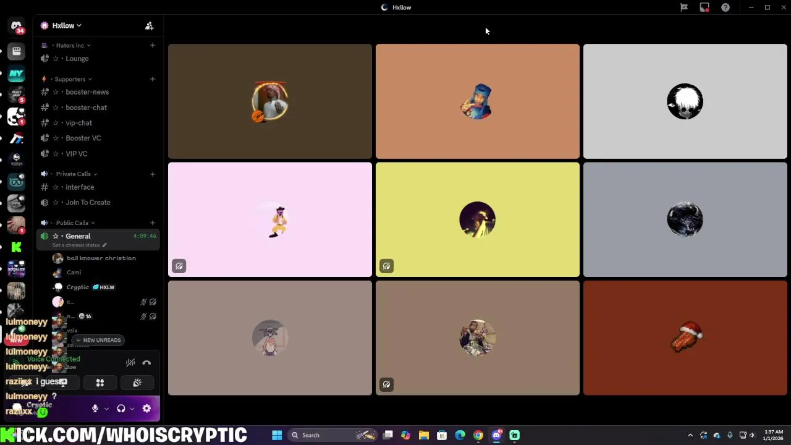Open the activities launcher button
Viewport: 791px width, 445px height.
point(100,383)
